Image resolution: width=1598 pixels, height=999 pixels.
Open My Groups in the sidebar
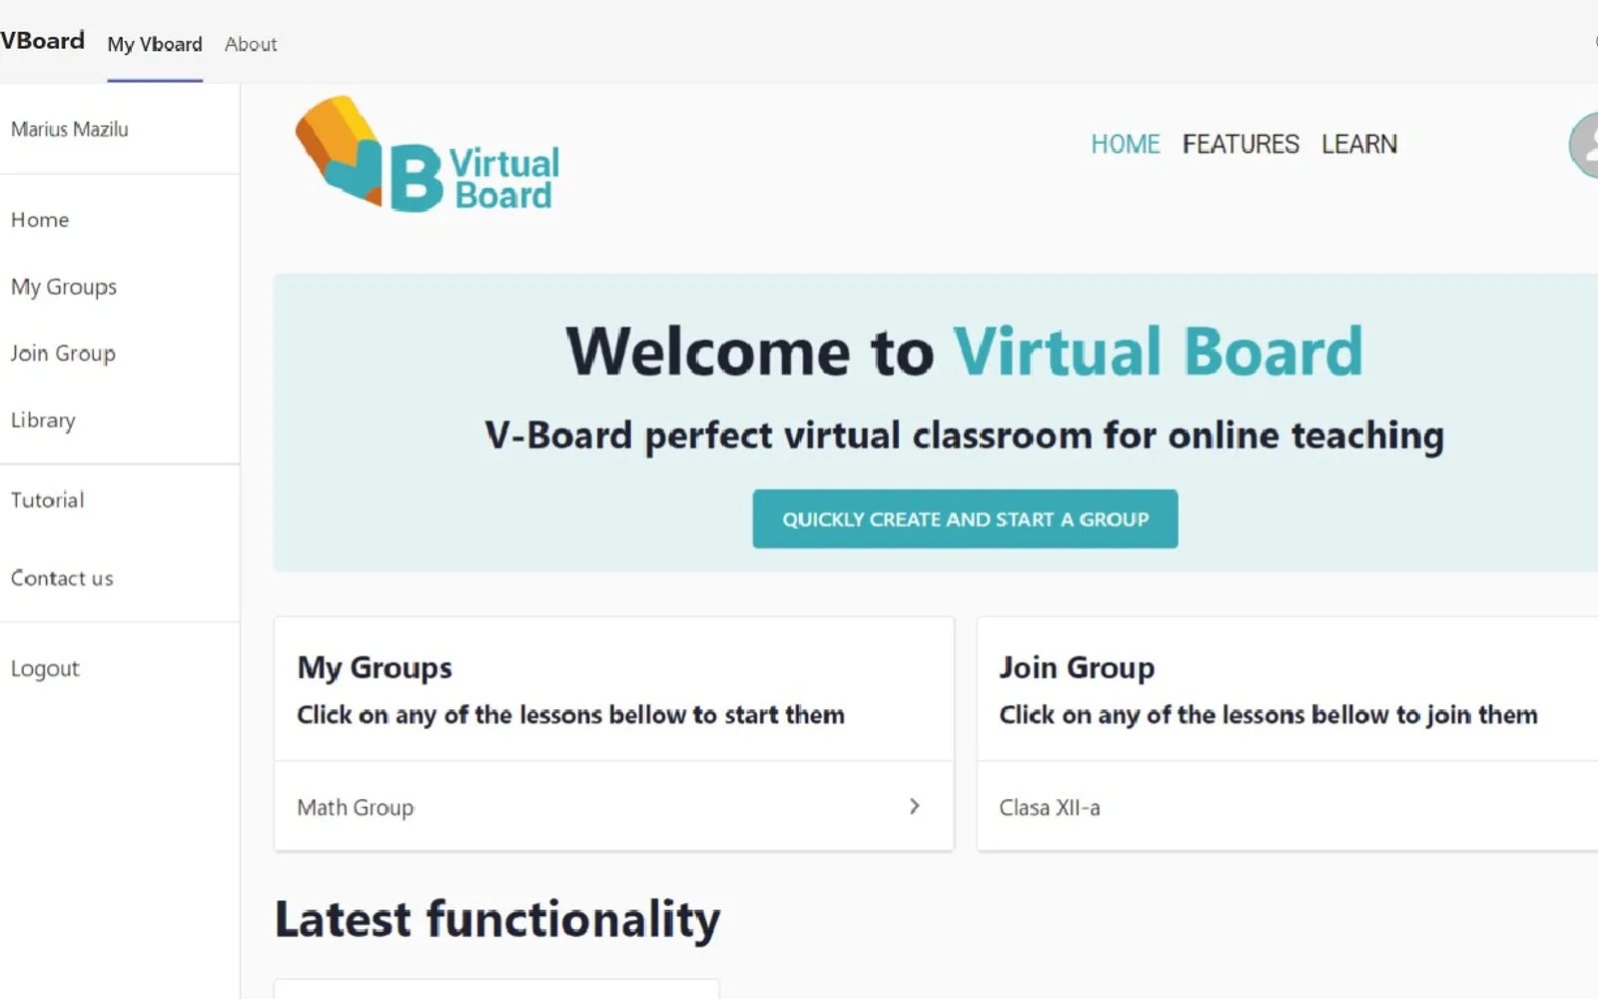(x=64, y=287)
